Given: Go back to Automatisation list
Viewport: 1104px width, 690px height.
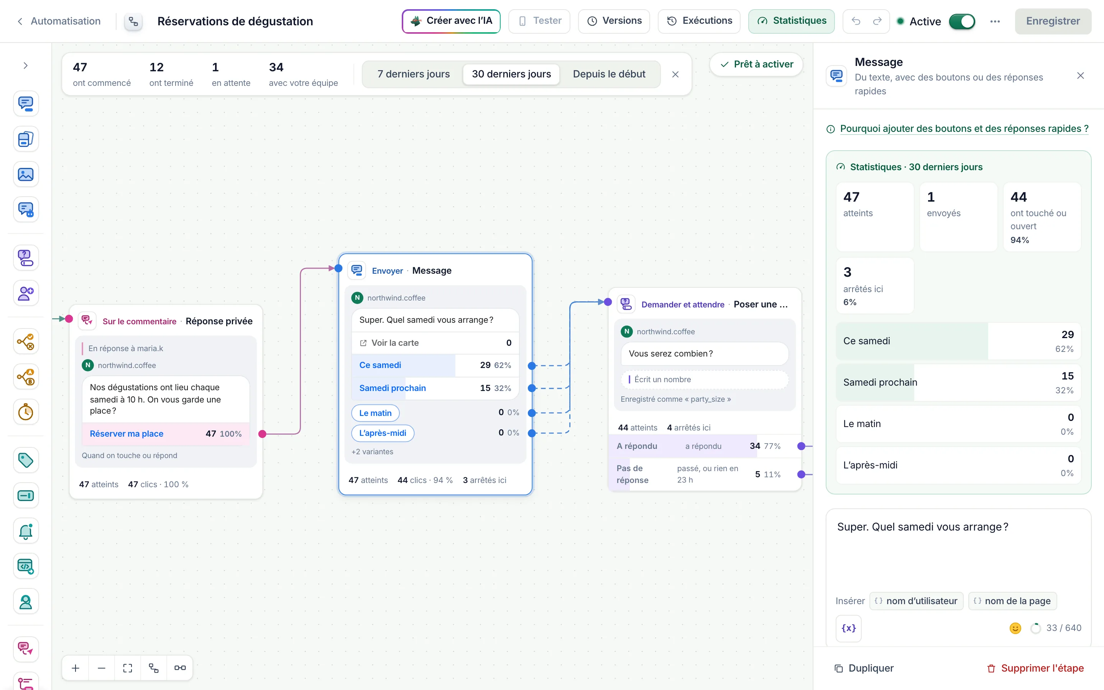Looking at the screenshot, I should click(59, 21).
